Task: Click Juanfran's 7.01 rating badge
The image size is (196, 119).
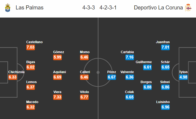Action: (165, 47)
